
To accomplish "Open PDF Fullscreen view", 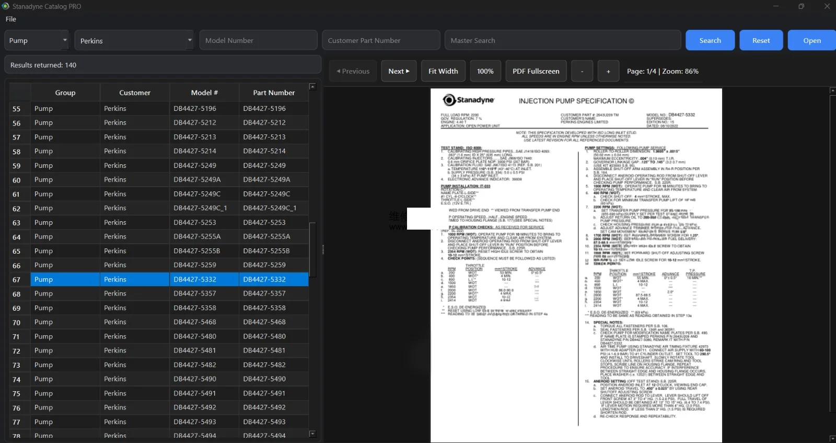I will pyautogui.click(x=536, y=71).
